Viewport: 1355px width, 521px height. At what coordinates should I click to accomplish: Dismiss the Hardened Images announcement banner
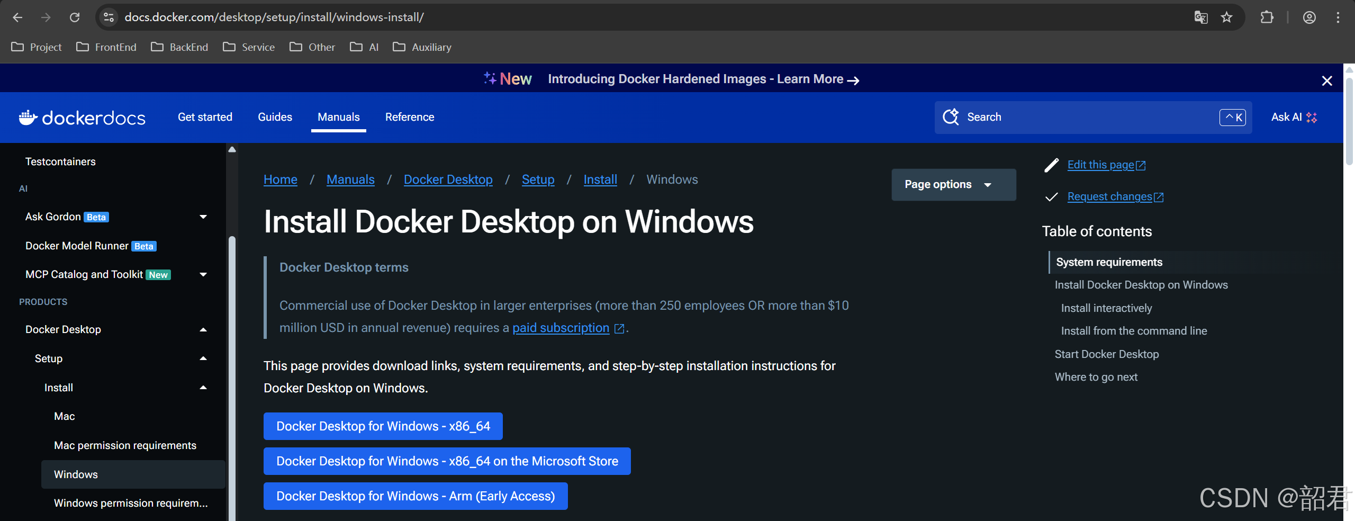(1327, 80)
